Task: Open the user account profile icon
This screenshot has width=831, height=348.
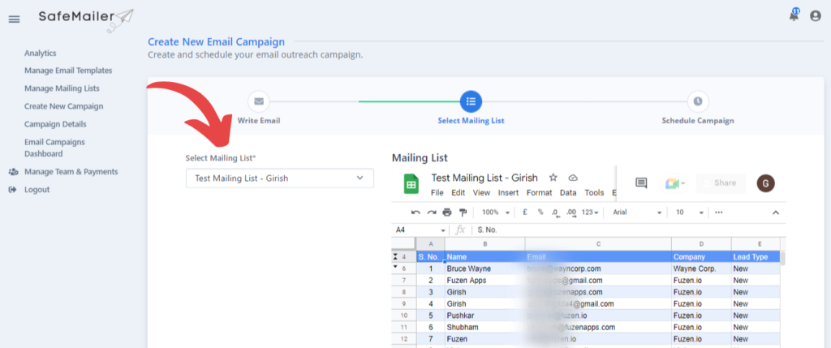Action: 816,16
